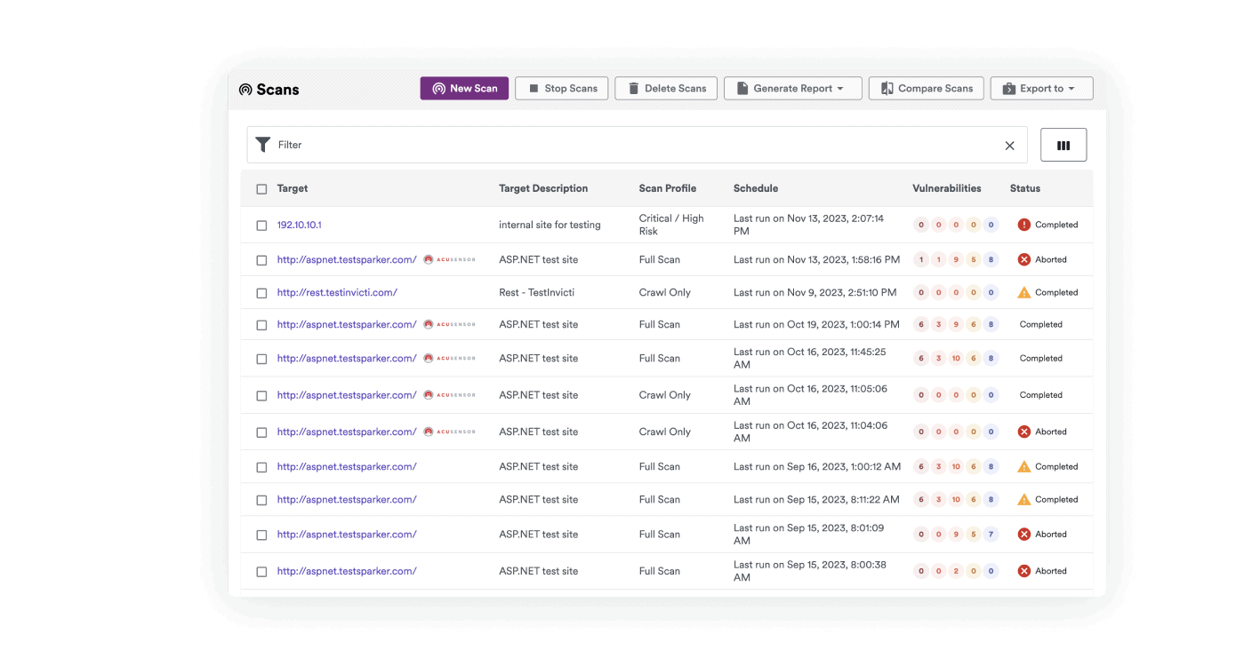This screenshot has height=666, width=1236.
Task: Click AcuSensor badge on Oct 16 11:05:06 row
Action: click(450, 395)
